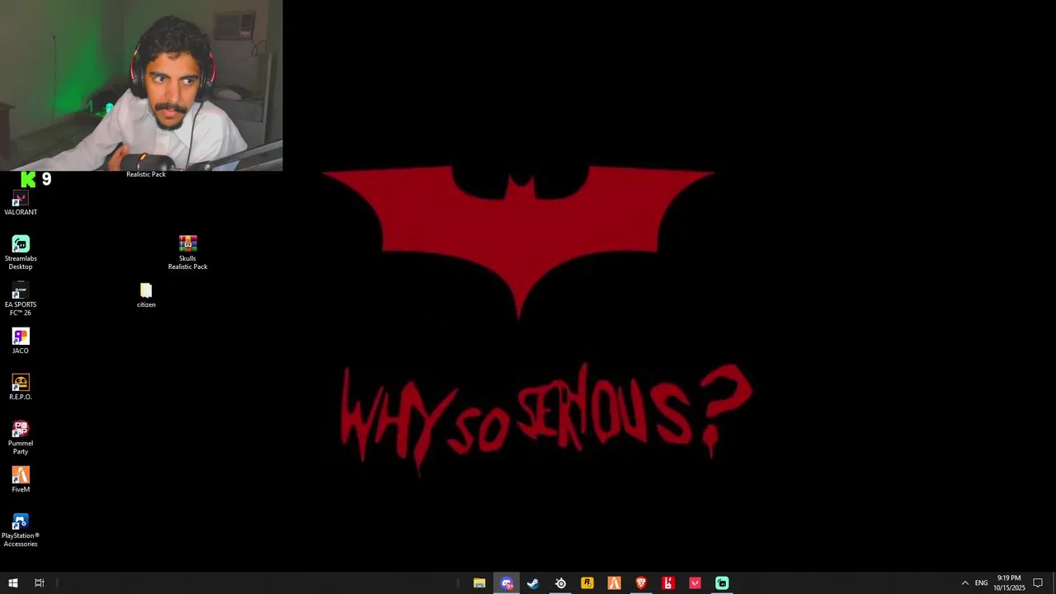Open the Action Center notifications
1056x594 pixels.
pos(1038,583)
